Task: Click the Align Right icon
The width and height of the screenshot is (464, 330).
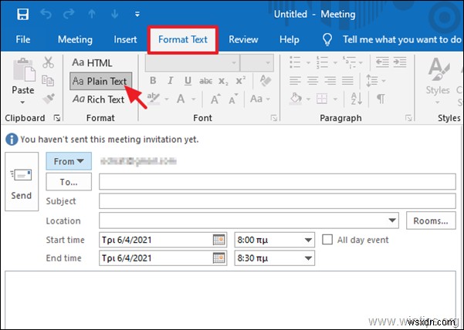Action: point(330,80)
